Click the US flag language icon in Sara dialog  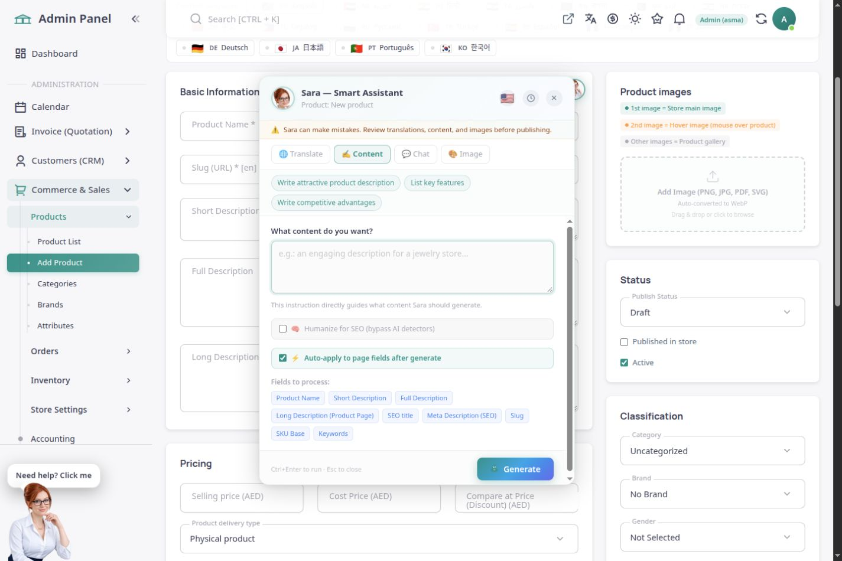click(x=507, y=98)
